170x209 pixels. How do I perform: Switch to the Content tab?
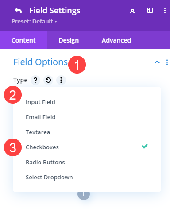pos(23,40)
